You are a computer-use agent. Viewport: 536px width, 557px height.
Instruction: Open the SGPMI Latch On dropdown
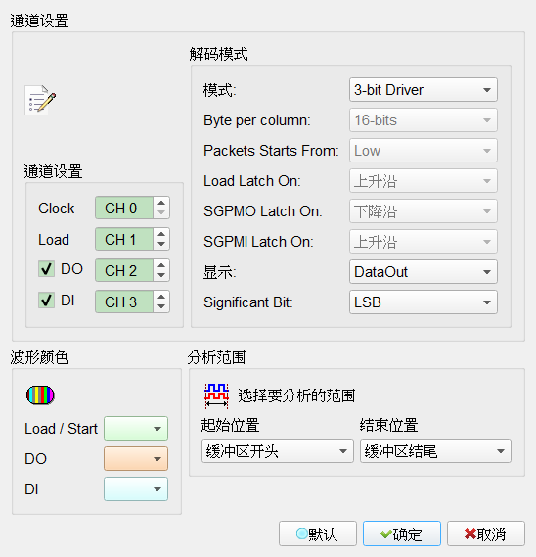point(424,242)
